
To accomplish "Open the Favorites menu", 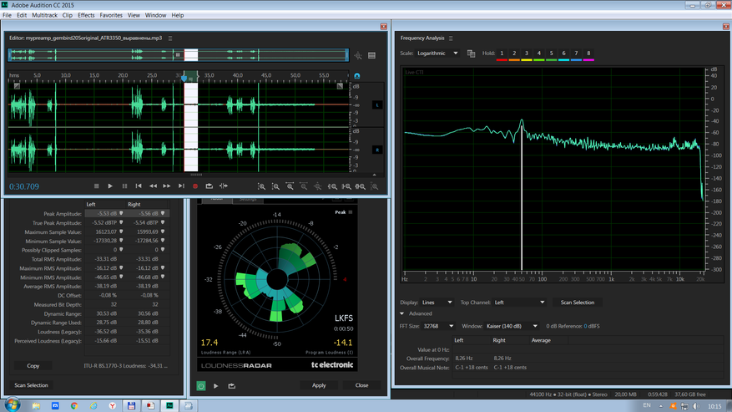I will (111, 15).
